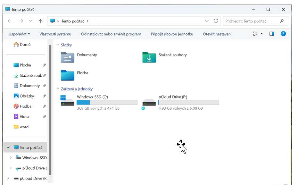Select Obrázky in the navigation pane
Image resolution: width=298 pixels, height=185 pixels.
pos(27,96)
